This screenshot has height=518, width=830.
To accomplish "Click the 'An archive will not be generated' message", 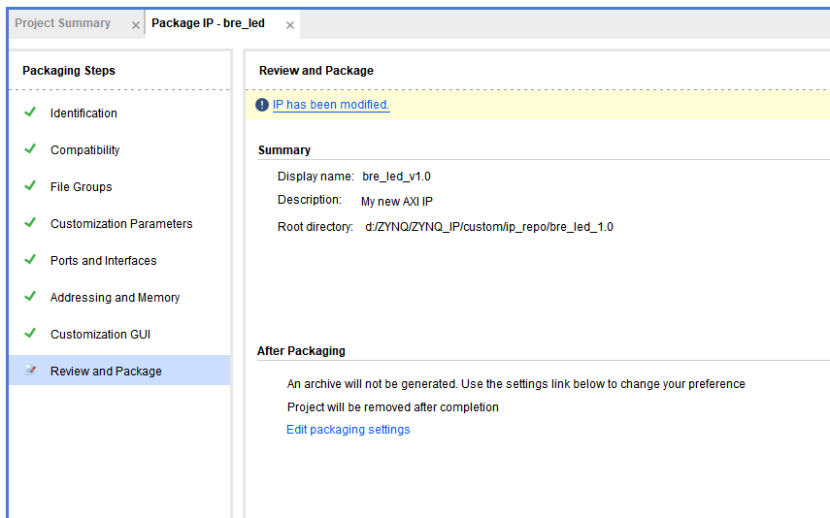I will click(x=516, y=384).
